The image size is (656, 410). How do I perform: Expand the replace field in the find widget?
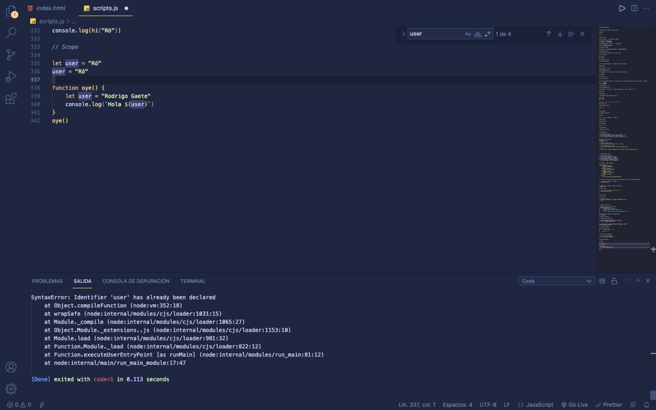click(403, 34)
